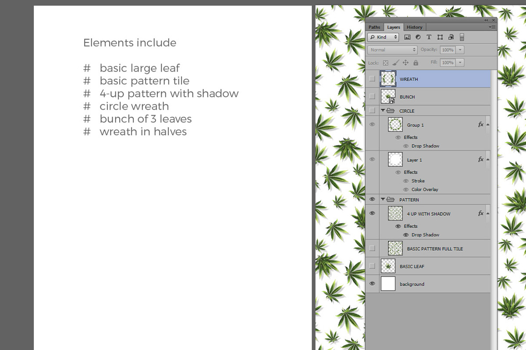Click fx icon on Layer 1
The image size is (526, 350).
coord(481,160)
